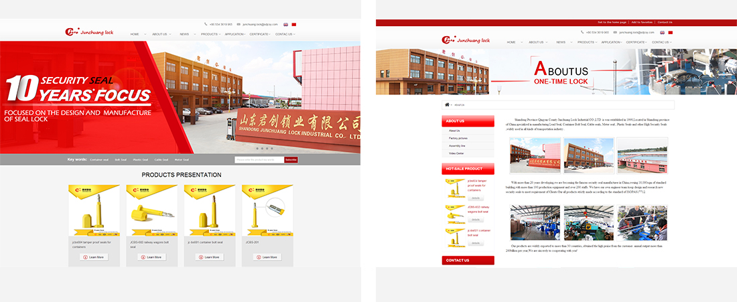Open CERTIFICATE menu on home page
This screenshot has height=302, width=737.
coord(259,34)
